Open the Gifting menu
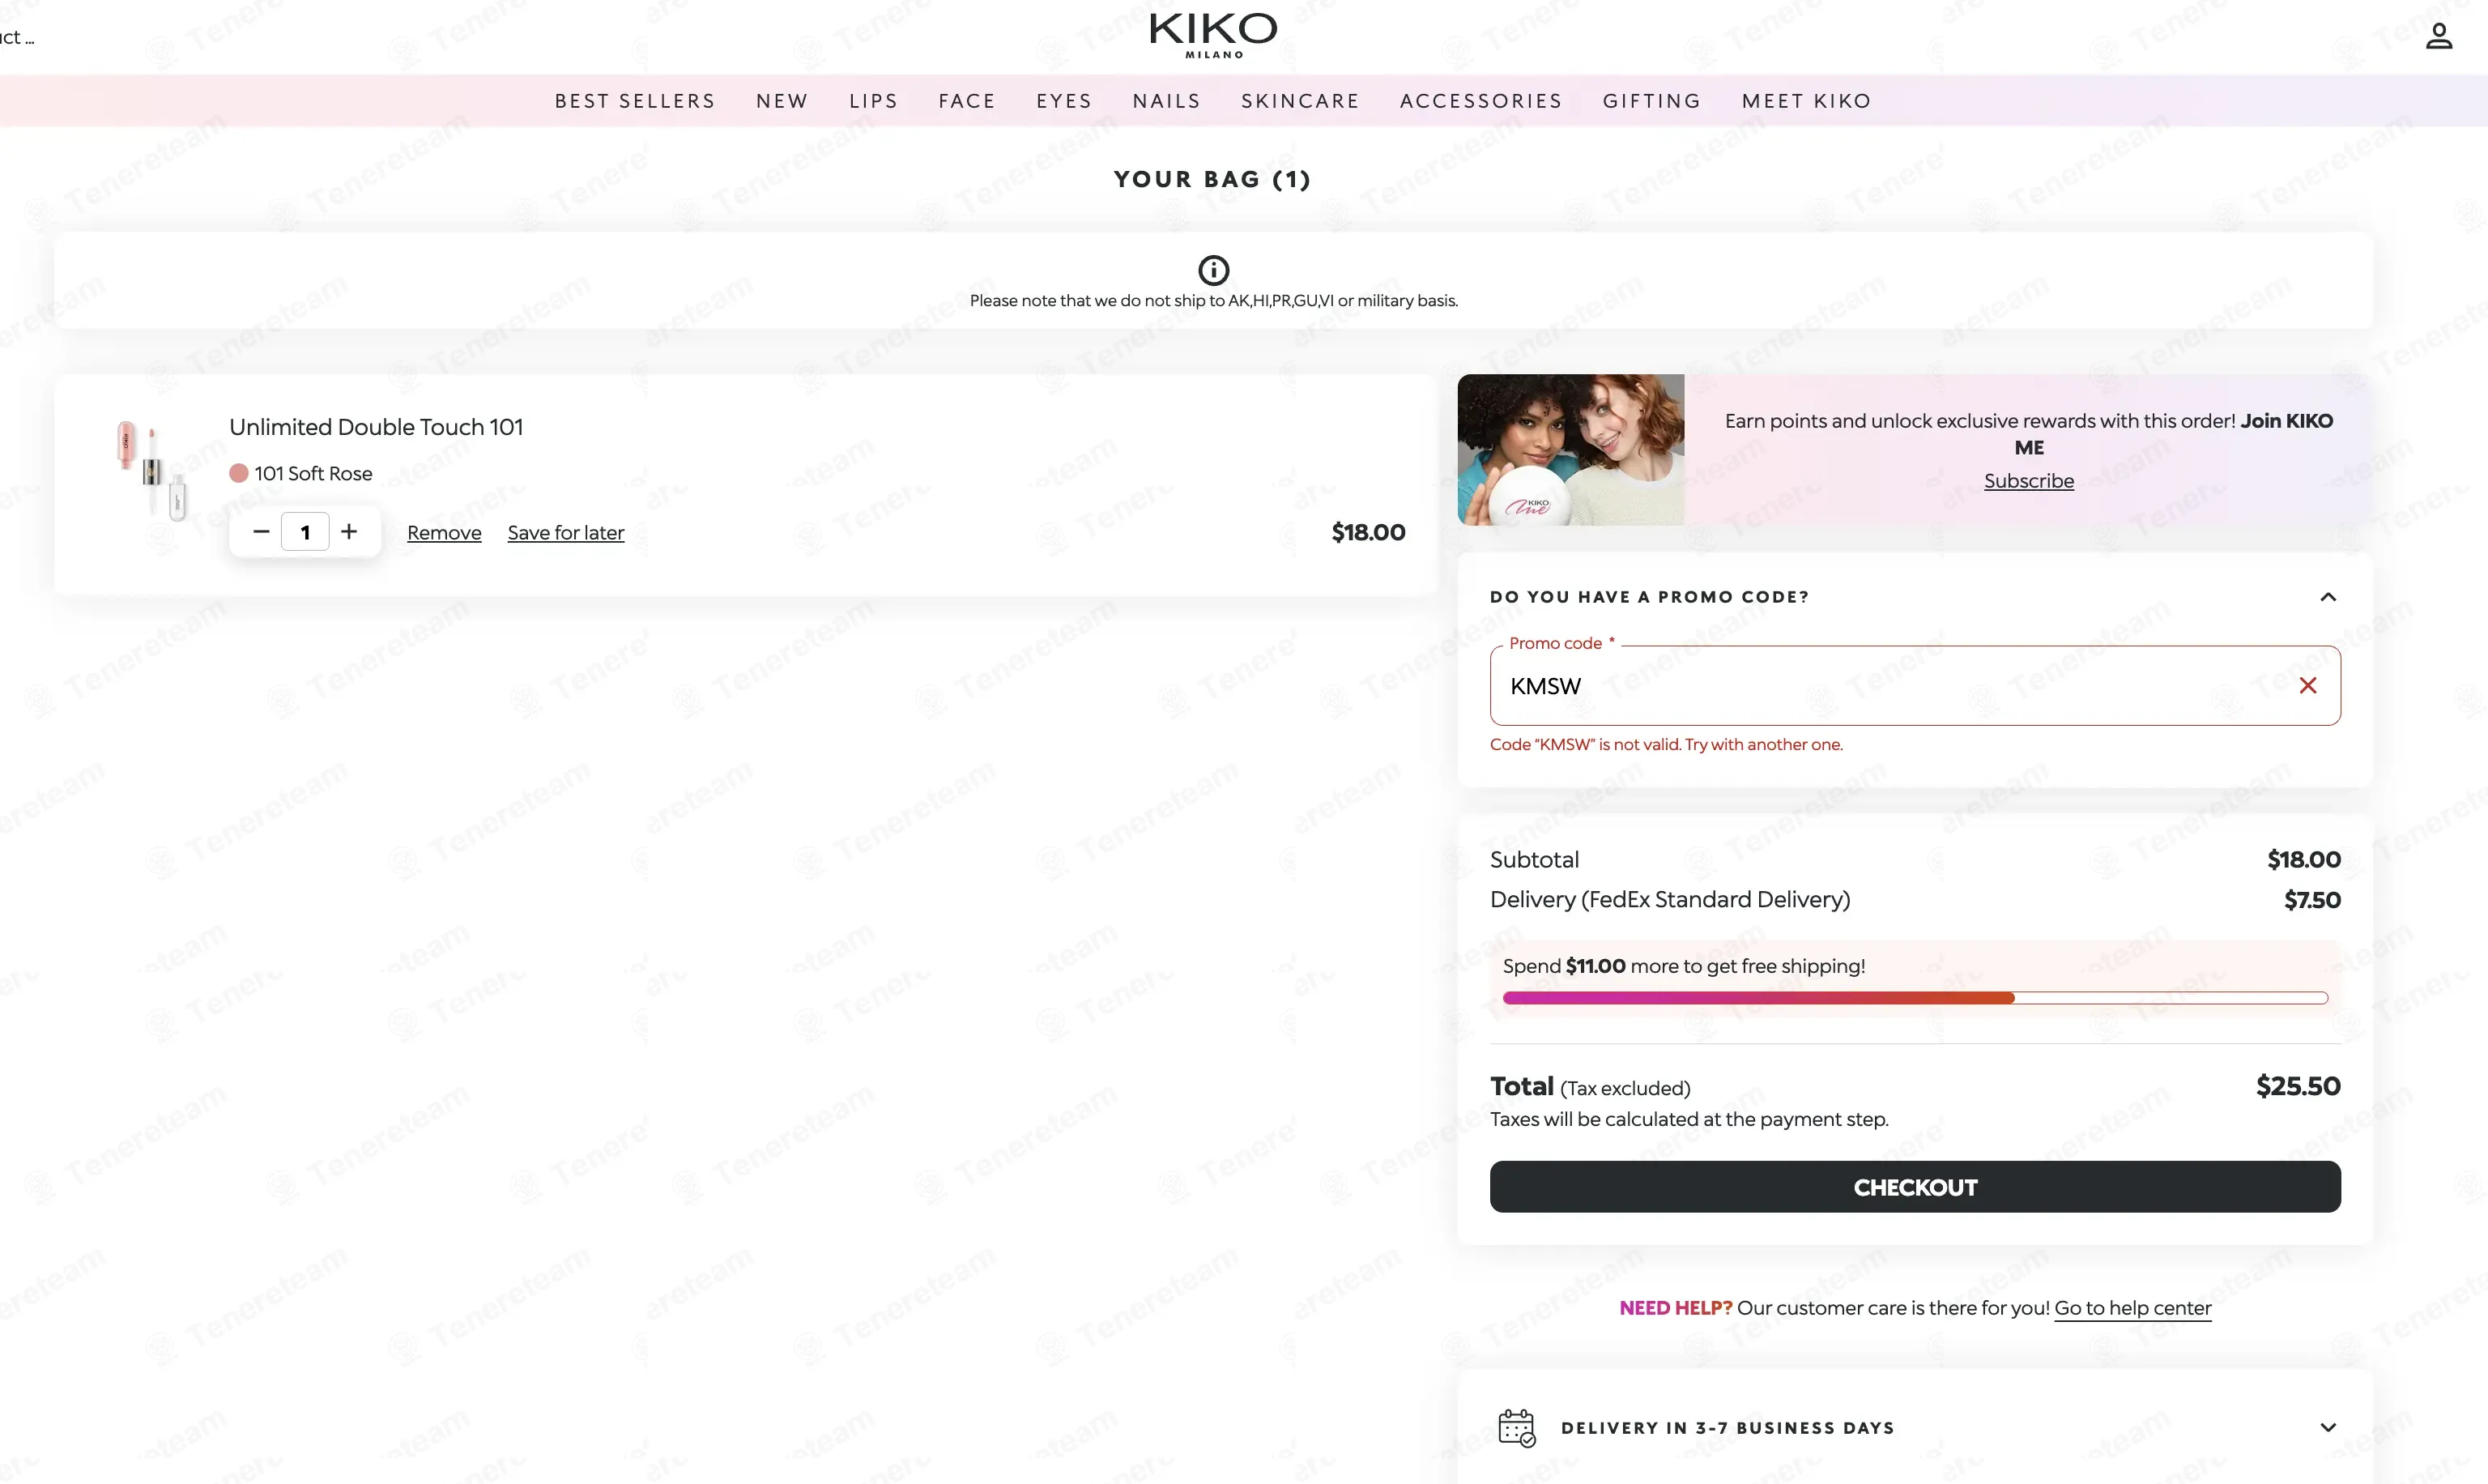The height and width of the screenshot is (1484, 2488). [x=1651, y=101]
